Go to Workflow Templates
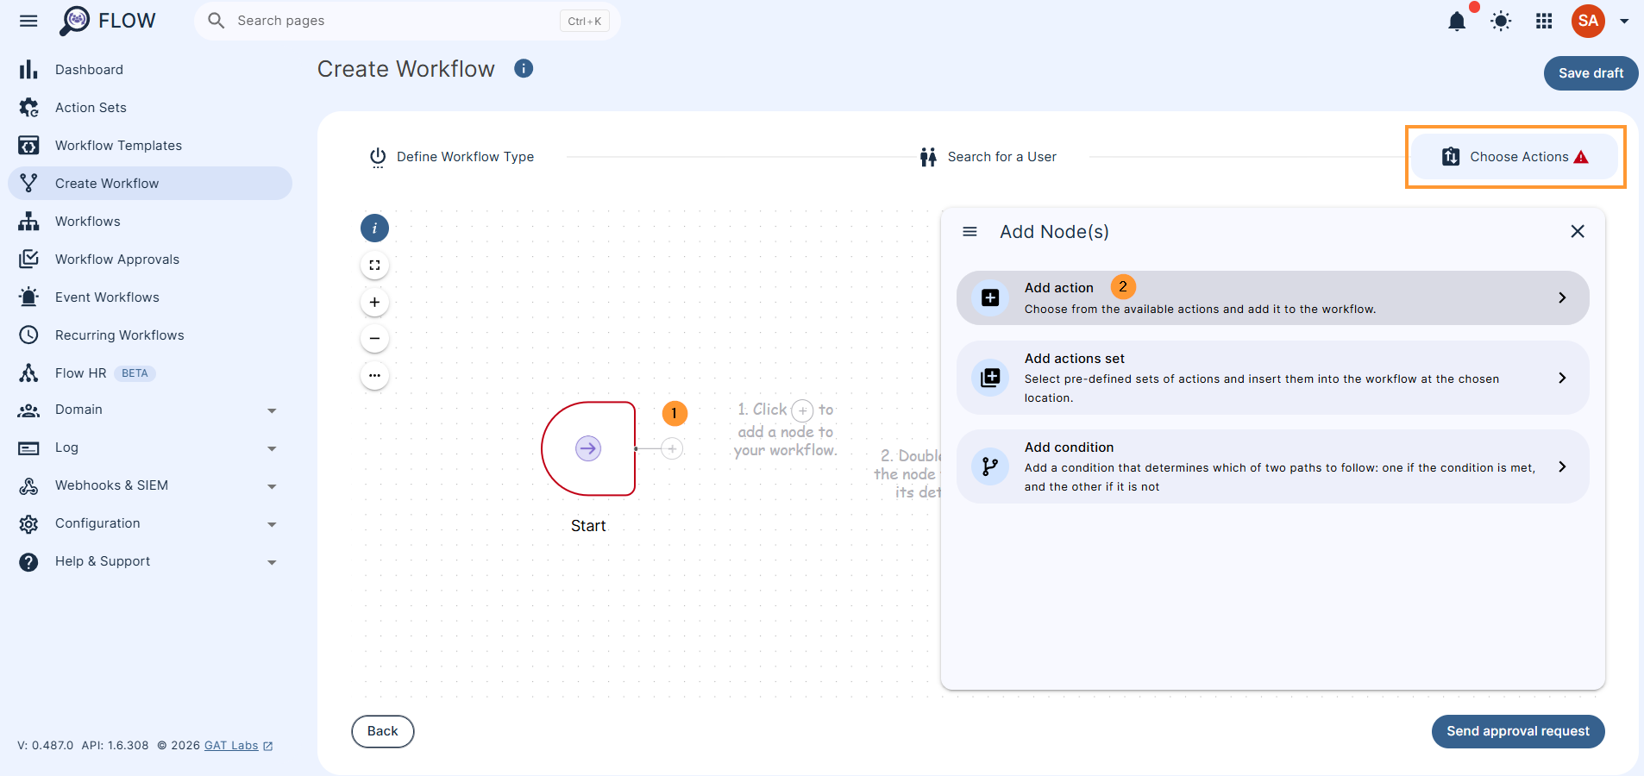The width and height of the screenshot is (1644, 776). [150, 146]
